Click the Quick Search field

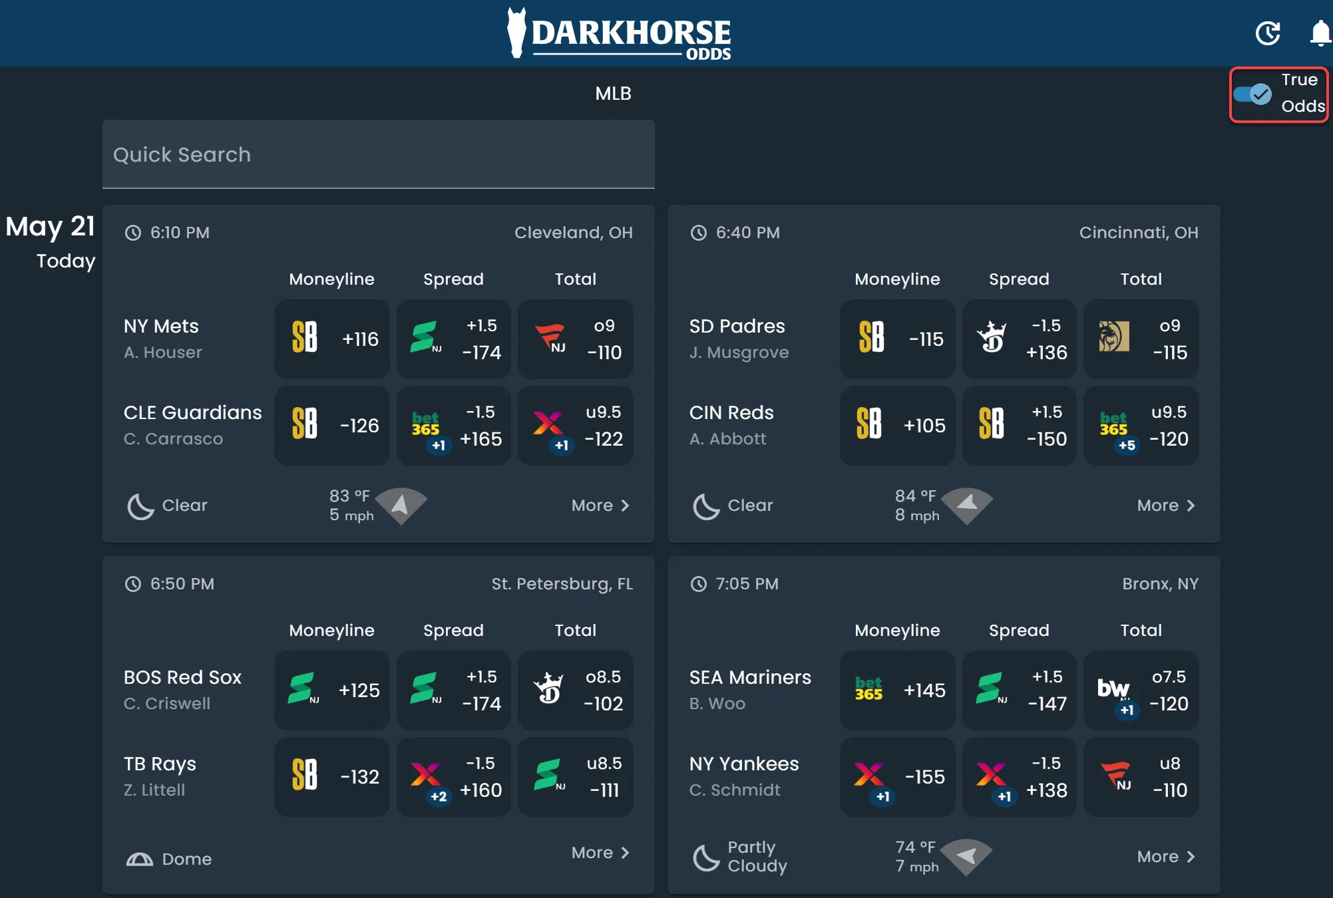pos(378,154)
